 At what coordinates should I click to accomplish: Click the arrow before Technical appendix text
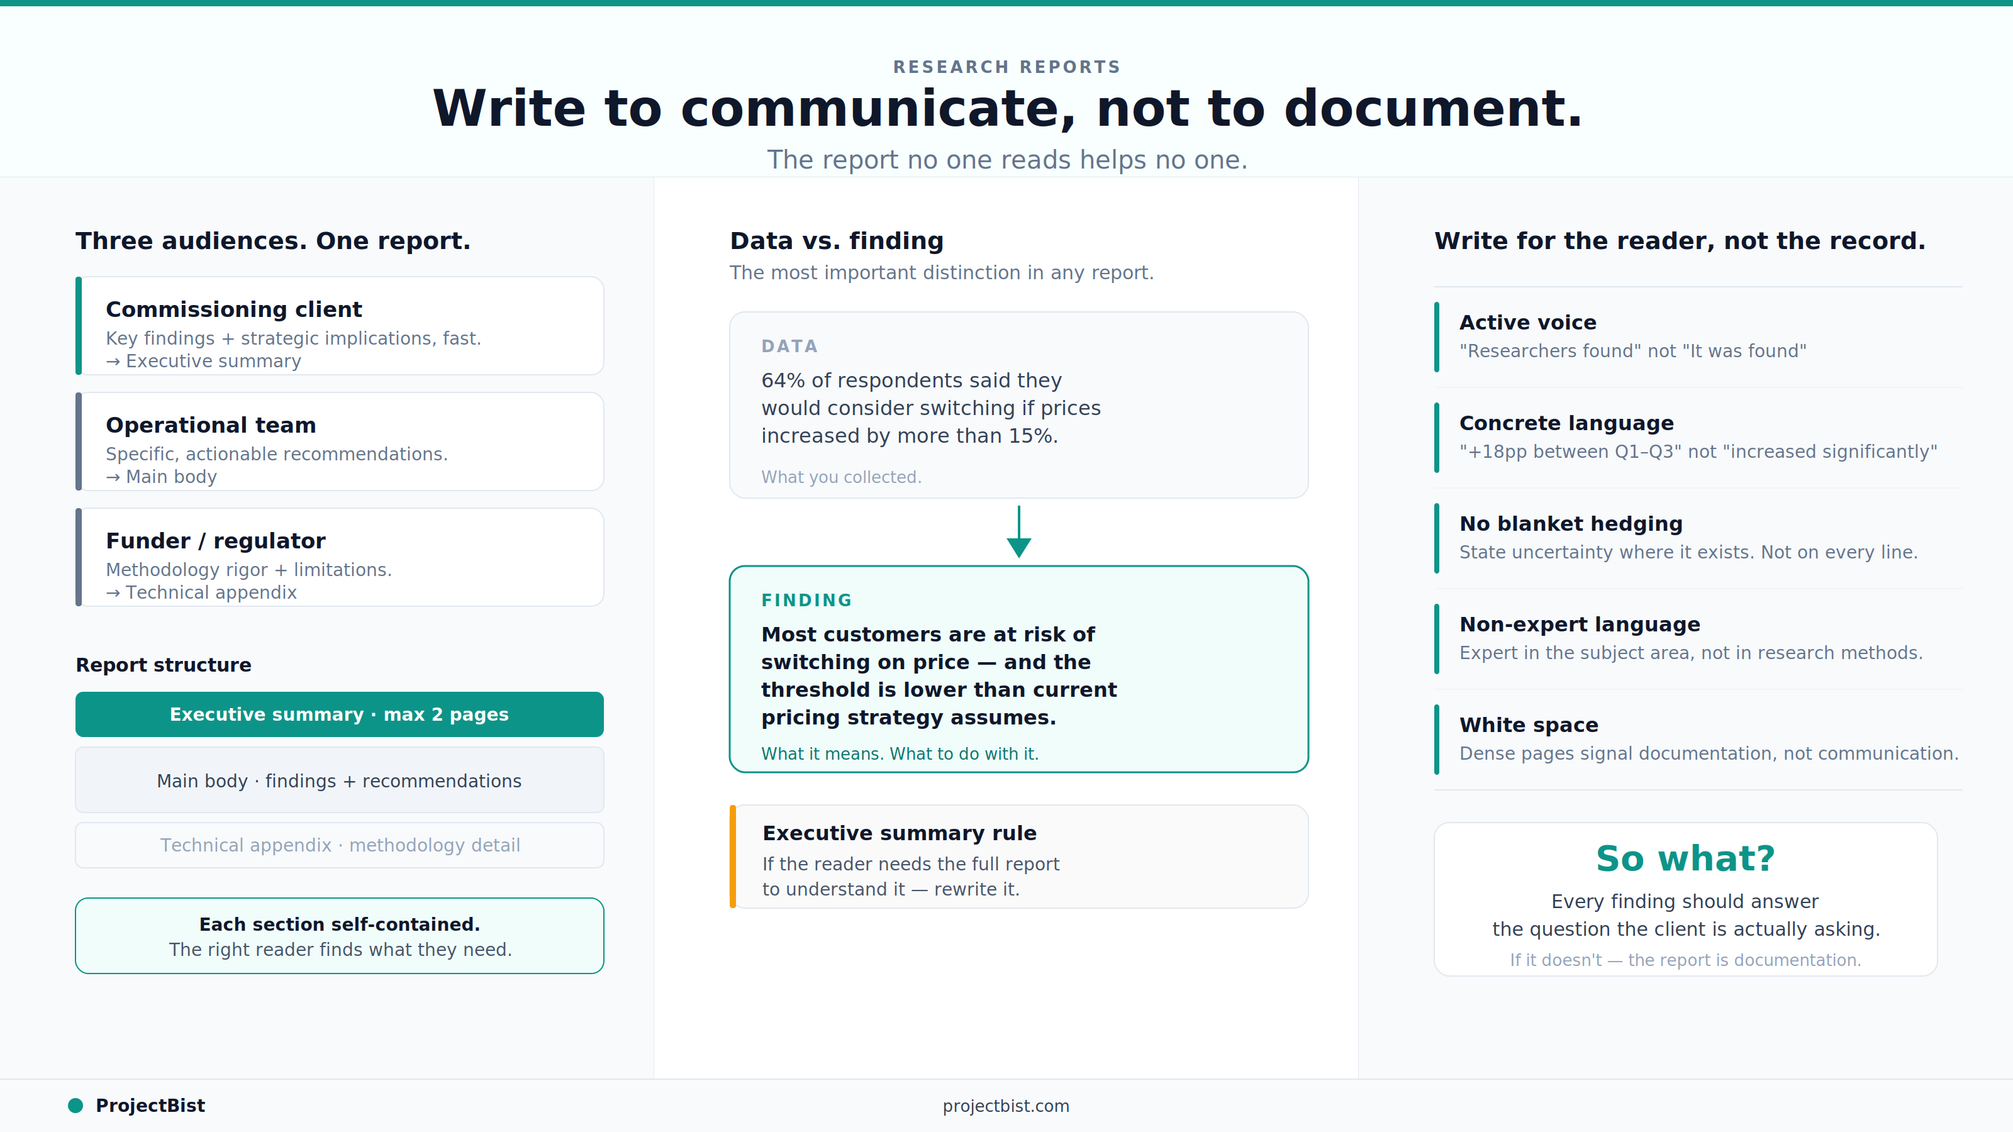(x=114, y=592)
